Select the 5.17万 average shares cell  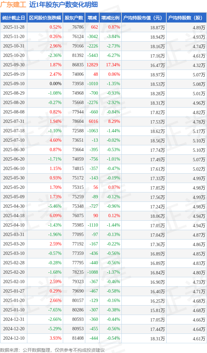pos(199,131)
